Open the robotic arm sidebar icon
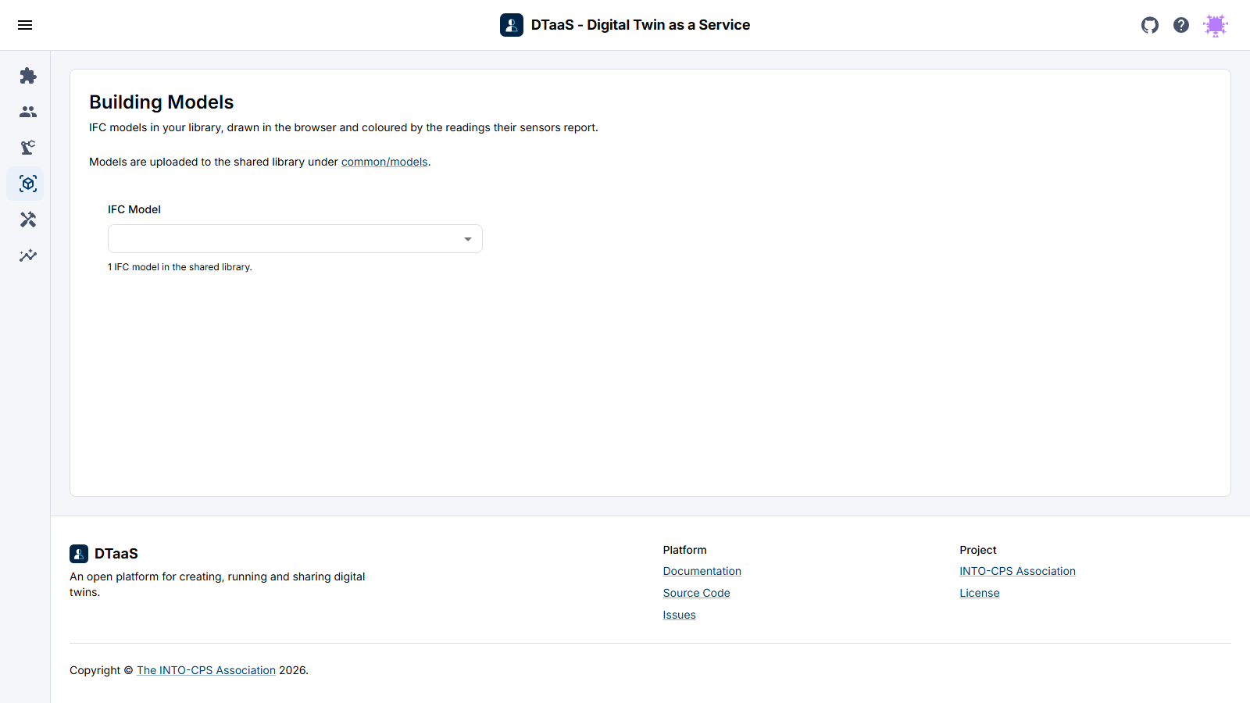The height and width of the screenshot is (703, 1250). [x=28, y=148]
